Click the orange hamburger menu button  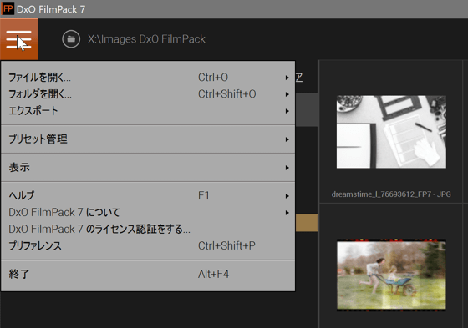(18, 39)
